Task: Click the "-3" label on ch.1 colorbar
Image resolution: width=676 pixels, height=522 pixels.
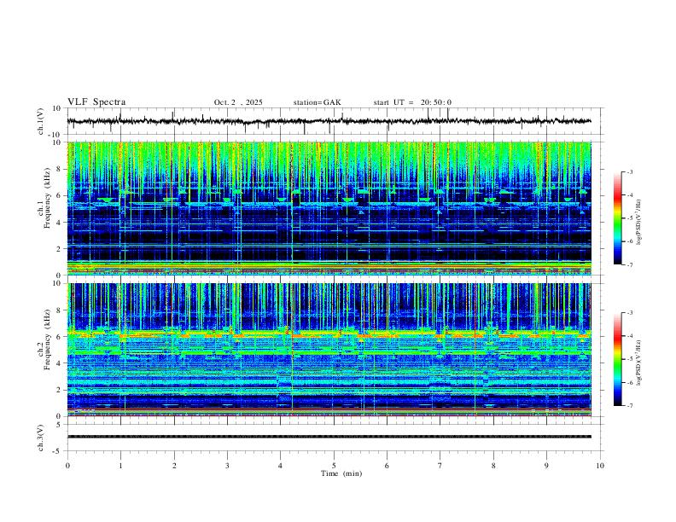Action: point(629,171)
